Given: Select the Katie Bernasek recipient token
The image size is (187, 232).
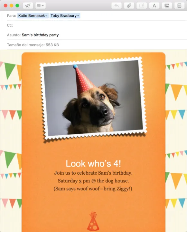Looking at the screenshot, I should pyautogui.click(x=33, y=16).
